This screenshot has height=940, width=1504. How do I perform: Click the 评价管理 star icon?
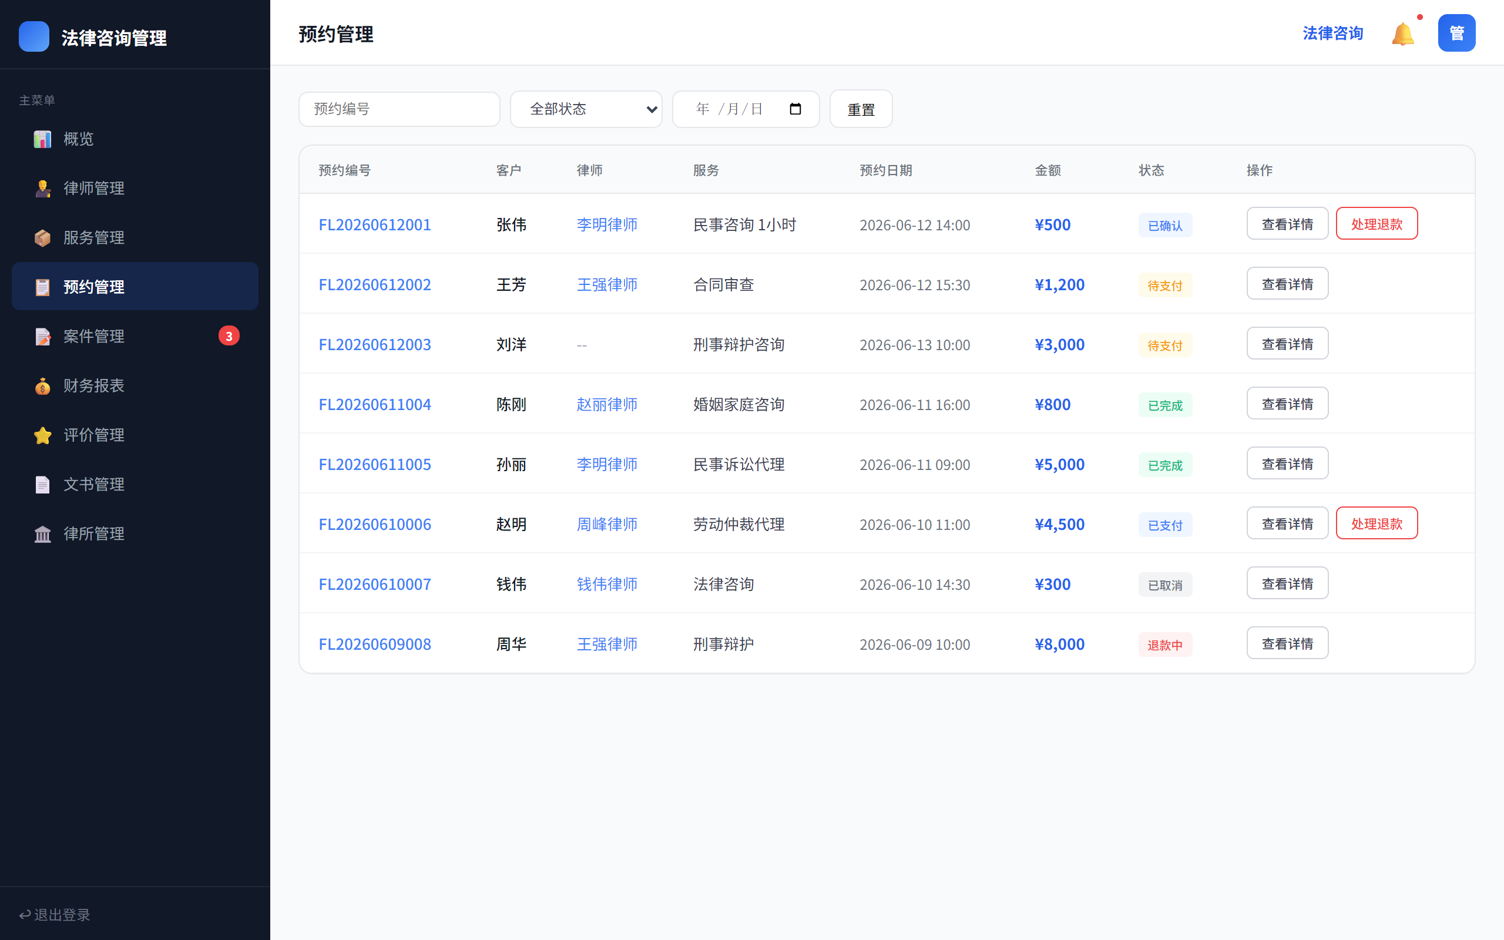pos(42,435)
